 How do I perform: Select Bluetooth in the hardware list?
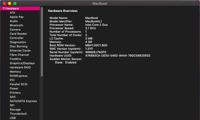coord(16,25)
